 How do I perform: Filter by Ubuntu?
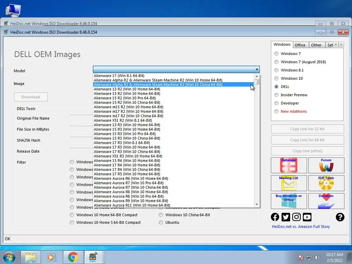(161, 222)
